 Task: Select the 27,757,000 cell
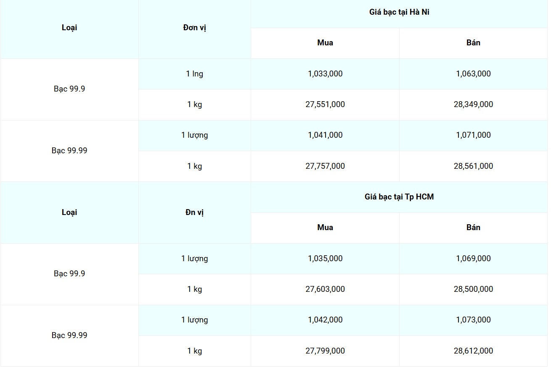(325, 166)
